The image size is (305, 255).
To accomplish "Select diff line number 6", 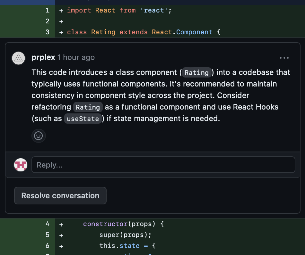I will pyautogui.click(x=48, y=246).
